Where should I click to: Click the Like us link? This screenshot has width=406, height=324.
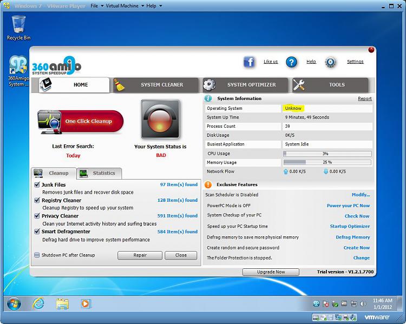(271, 62)
